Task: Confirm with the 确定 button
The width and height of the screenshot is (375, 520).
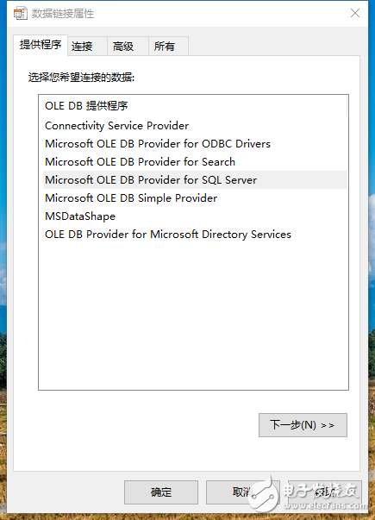Action: (161, 492)
